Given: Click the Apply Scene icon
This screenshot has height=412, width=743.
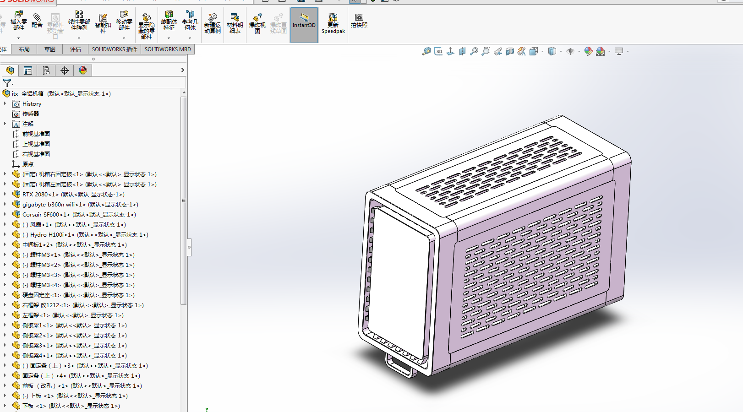Looking at the screenshot, I should tap(601, 51).
